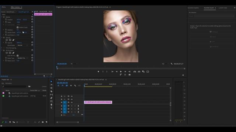
Task: Select the Pen tool in timeline toolbox
Action: tap(51, 98)
